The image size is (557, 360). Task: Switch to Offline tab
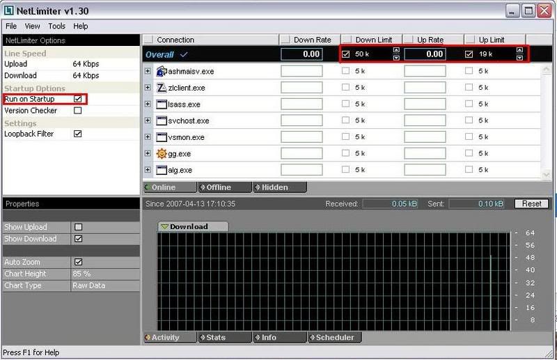coord(225,187)
